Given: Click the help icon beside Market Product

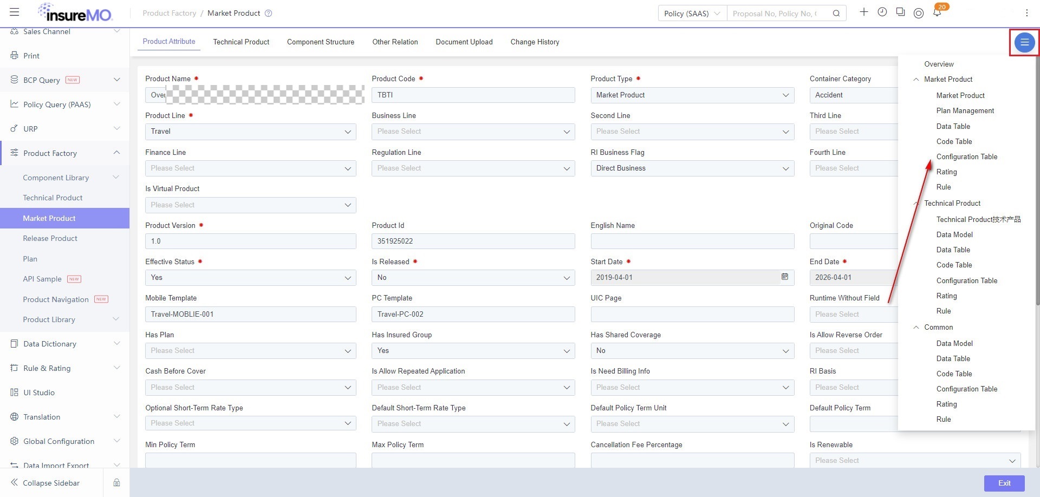Looking at the screenshot, I should 268,13.
